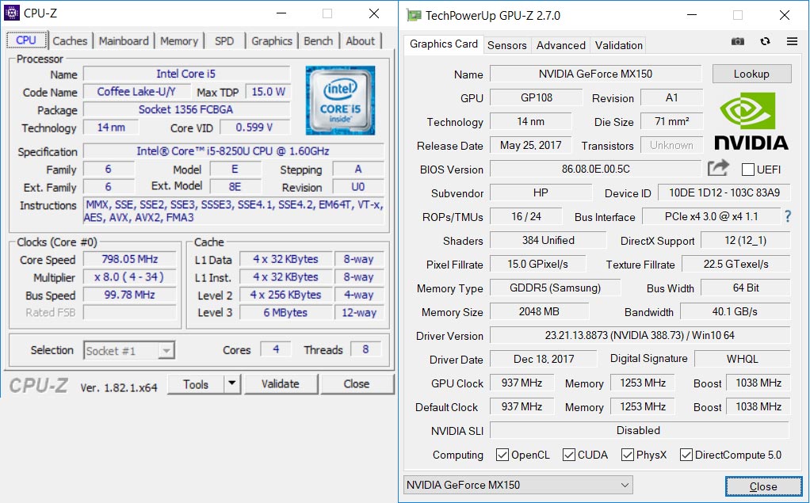
Task: Expand the Tools dropdown arrow in CPU-Z
Action: pyautogui.click(x=232, y=383)
